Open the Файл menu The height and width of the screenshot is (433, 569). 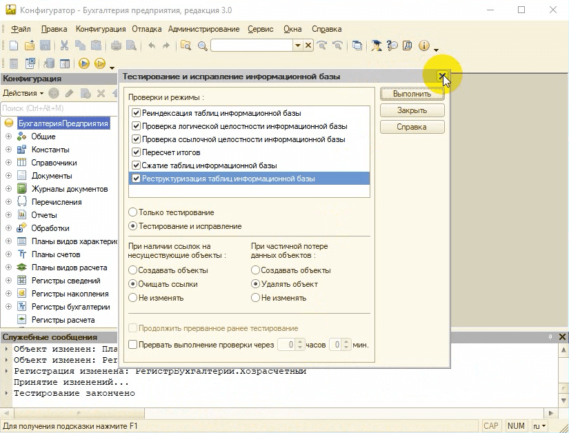(21, 29)
